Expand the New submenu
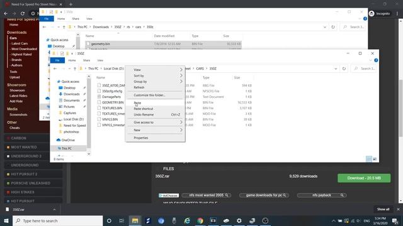The width and height of the screenshot is (403, 226). tap(181, 130)
